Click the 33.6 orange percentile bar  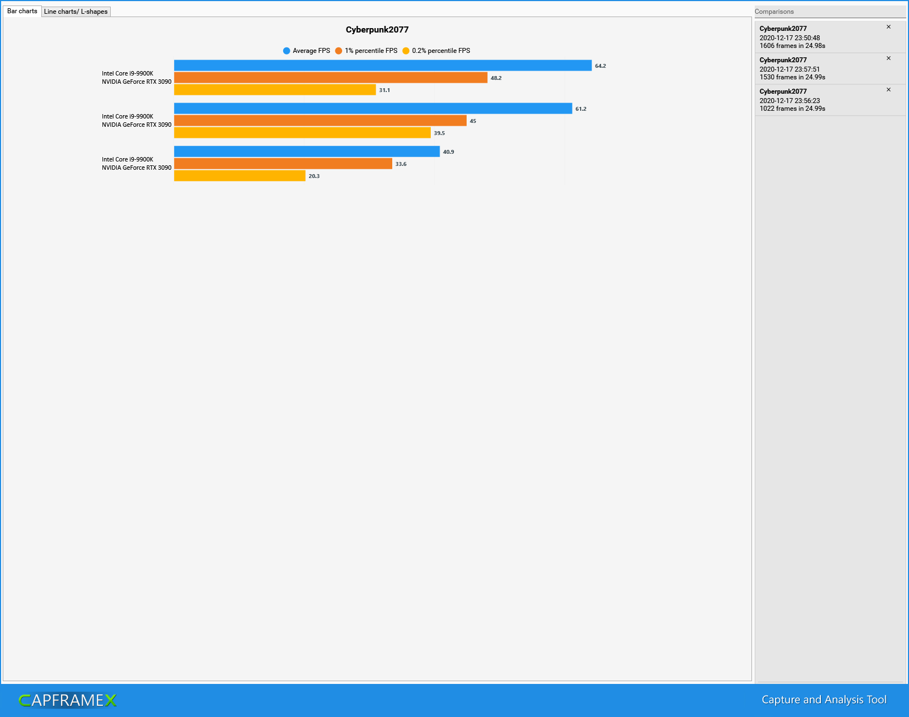pos(283,164)
